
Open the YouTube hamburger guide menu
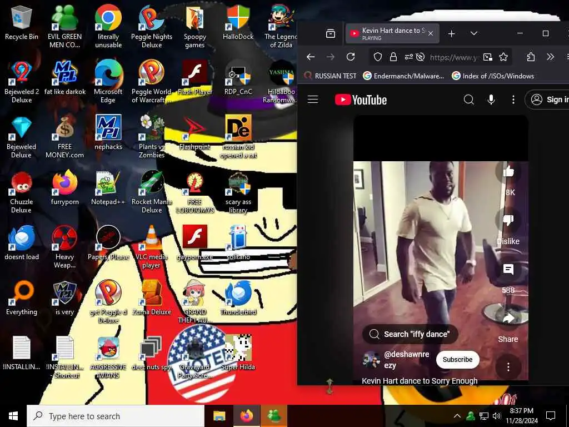313,100
